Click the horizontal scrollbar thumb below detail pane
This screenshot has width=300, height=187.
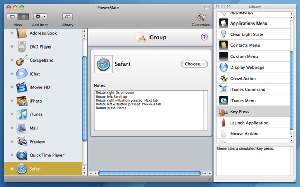click(x=149, y=173)
